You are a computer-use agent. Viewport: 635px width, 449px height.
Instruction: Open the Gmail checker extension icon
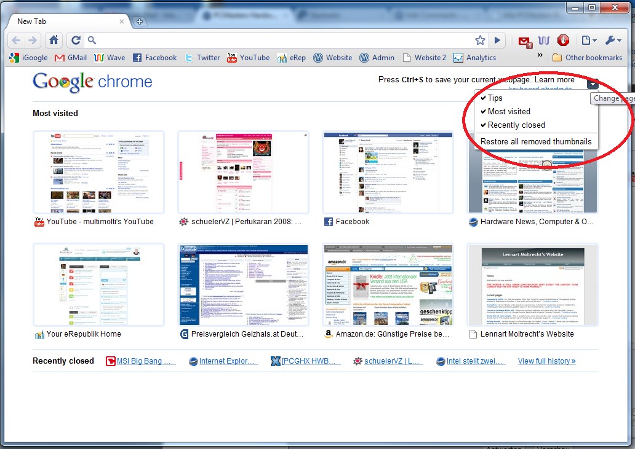pyautogui.click(x=525, y=41)
